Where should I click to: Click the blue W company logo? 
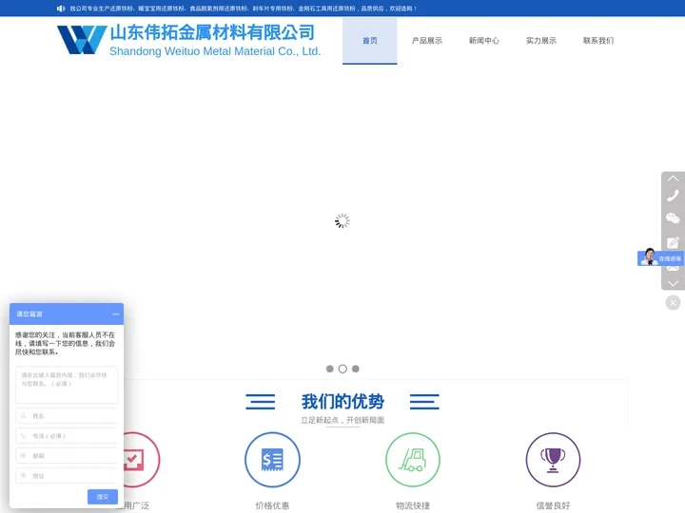[82, 40]
